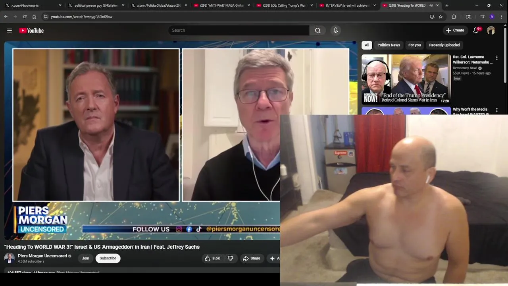508x286 pixels.
Task: Open the YouTube account avatar menu
Action: 491,30
